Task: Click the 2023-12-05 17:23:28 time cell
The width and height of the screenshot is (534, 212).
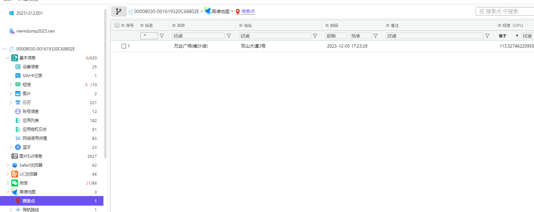Action: click(x=347, y=46)
